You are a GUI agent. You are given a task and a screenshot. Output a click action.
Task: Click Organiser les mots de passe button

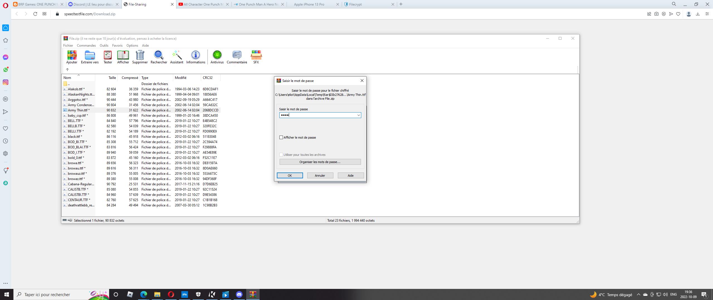320,162
